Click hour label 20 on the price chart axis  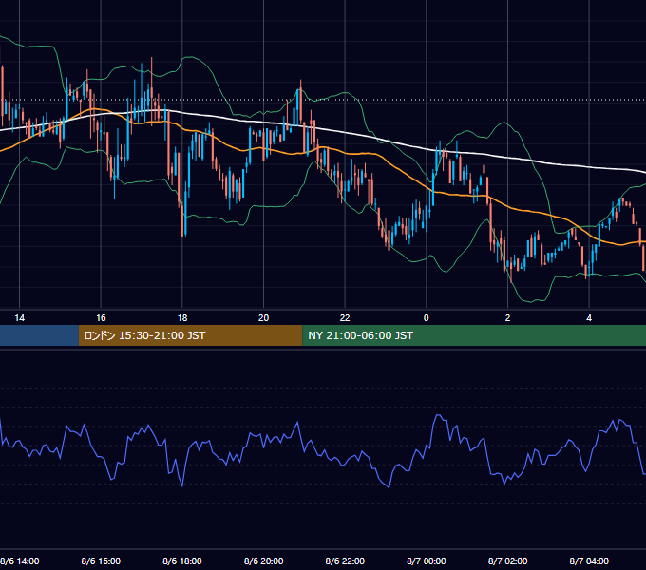(x=264, y=317)
